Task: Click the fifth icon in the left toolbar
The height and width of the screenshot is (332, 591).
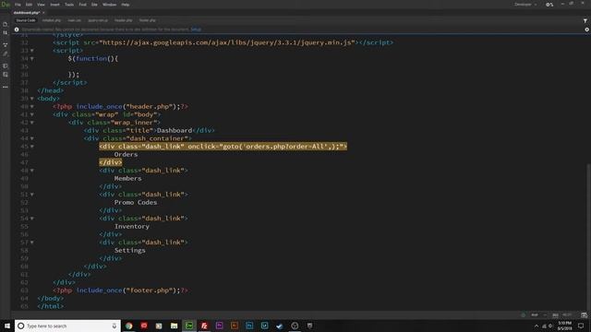Action: pos(6,65)
